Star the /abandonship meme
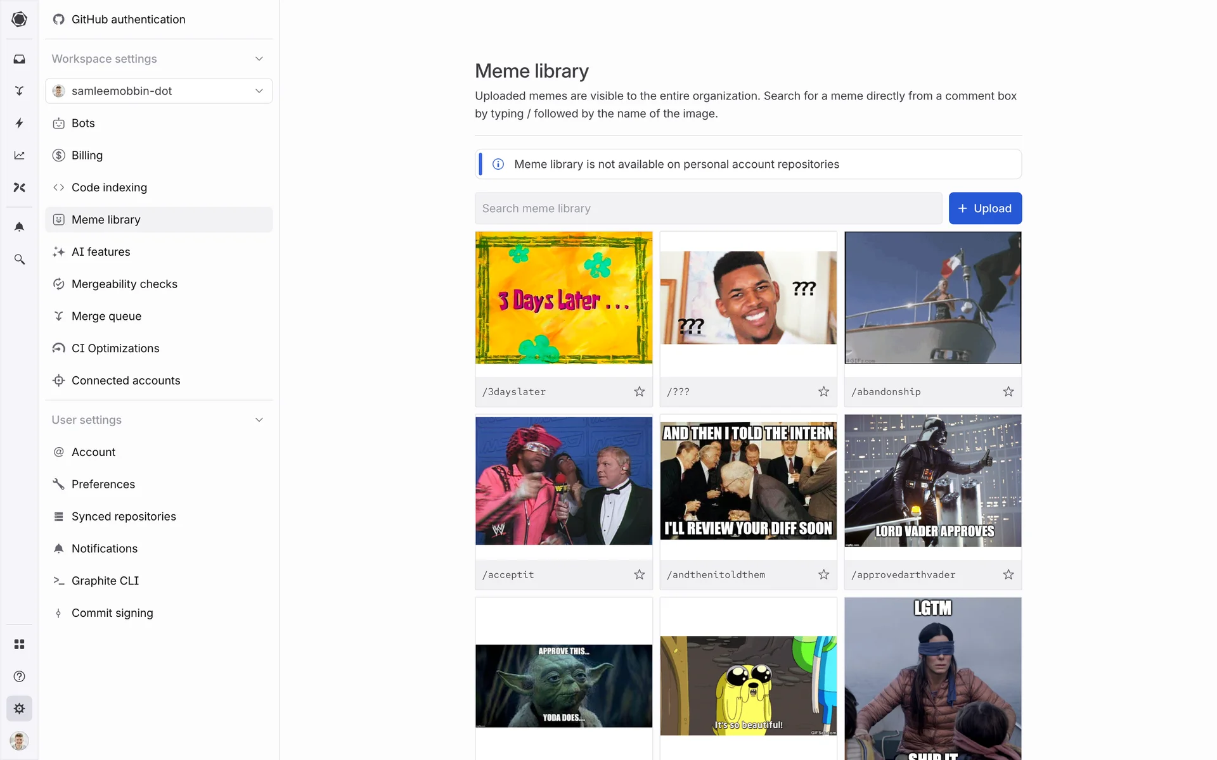Viewport: 1217px width, 760px height. point(1008,392)
